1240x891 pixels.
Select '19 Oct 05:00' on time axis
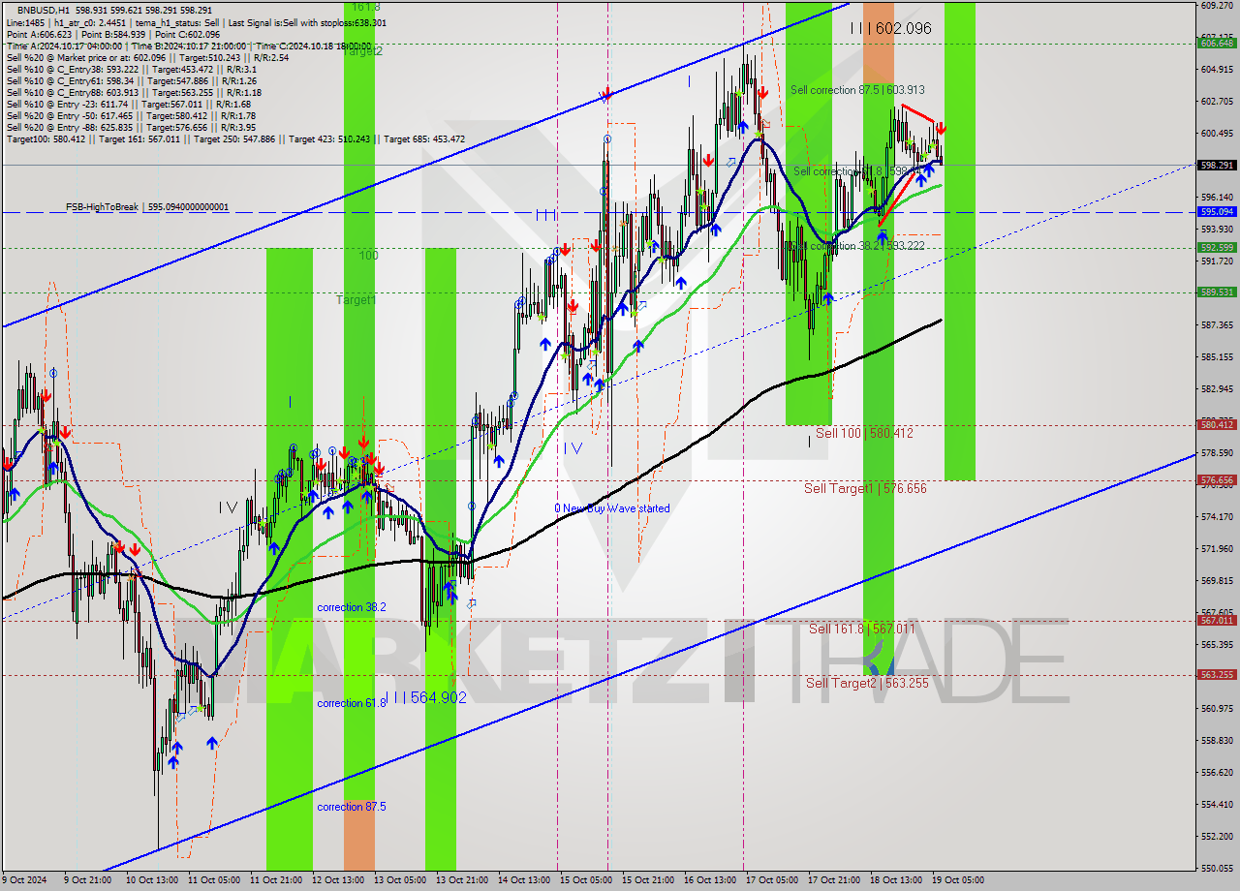point(957,880)
